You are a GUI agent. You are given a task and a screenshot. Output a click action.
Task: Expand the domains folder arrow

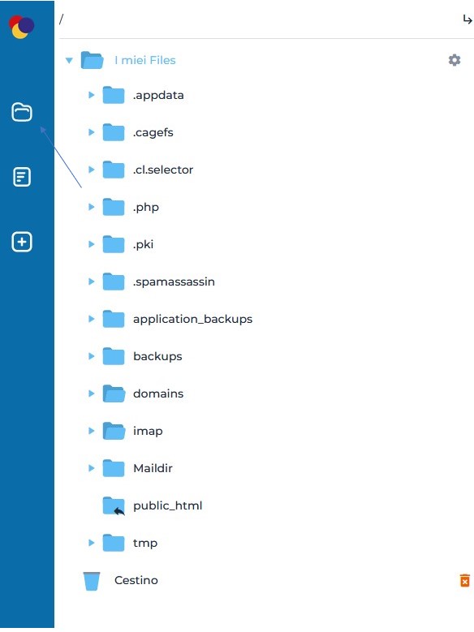tap(92, 393)
